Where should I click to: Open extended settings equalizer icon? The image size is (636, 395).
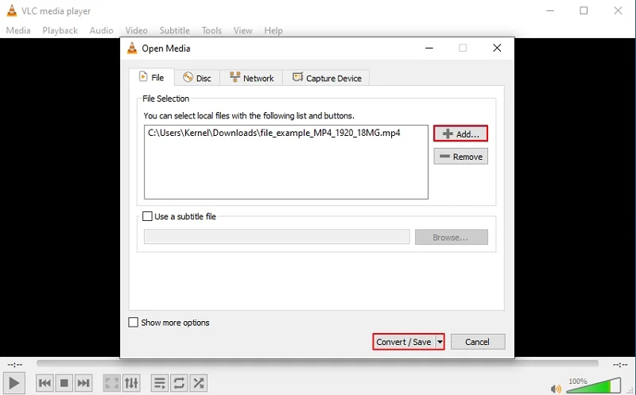click(x=131, y=383)
